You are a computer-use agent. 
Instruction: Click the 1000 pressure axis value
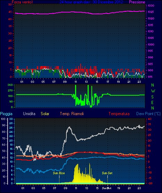(151, 45)
